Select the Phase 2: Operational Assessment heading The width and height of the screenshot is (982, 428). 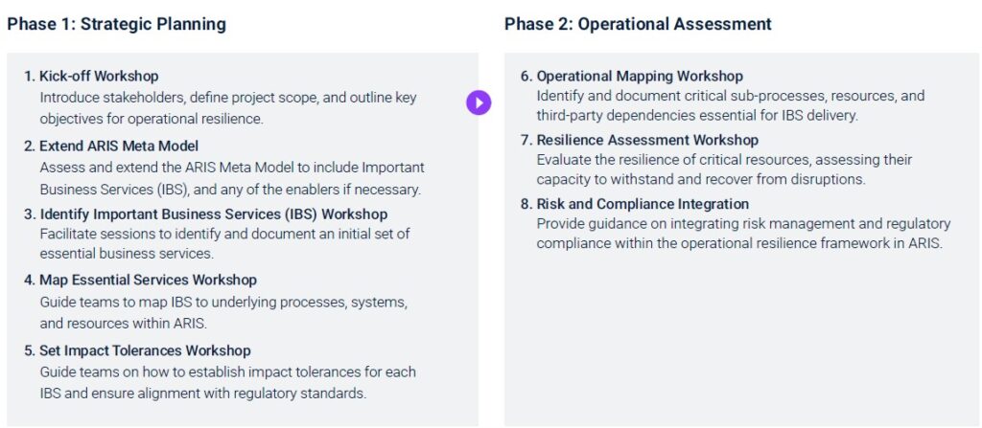click(638, 24)
